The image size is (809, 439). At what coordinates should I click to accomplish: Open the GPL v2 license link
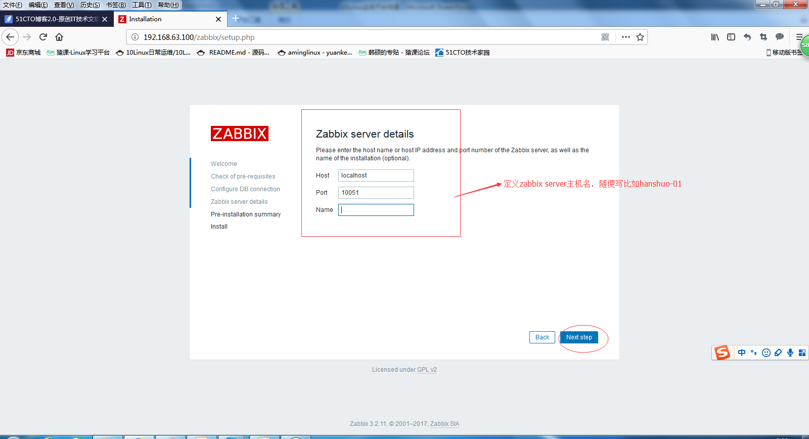coord(427,370)
